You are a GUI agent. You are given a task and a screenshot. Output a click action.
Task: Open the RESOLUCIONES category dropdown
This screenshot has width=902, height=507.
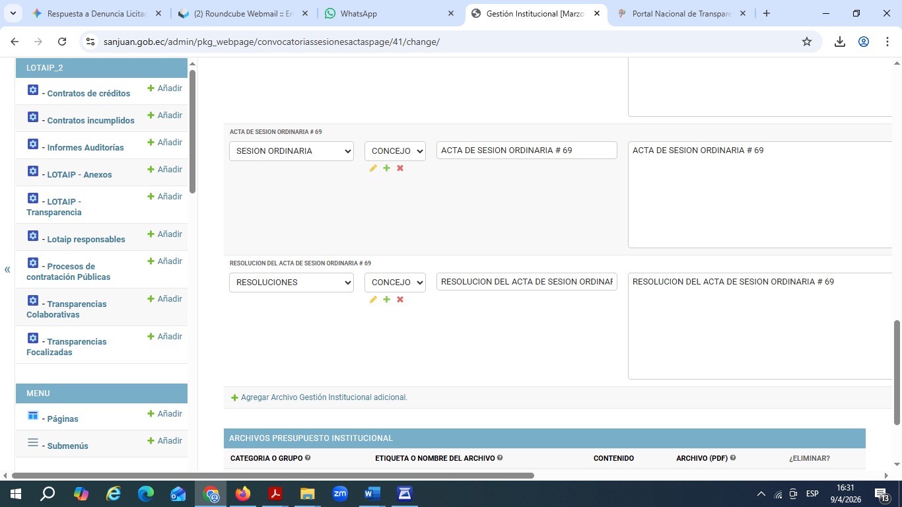[x=291, y=283]
